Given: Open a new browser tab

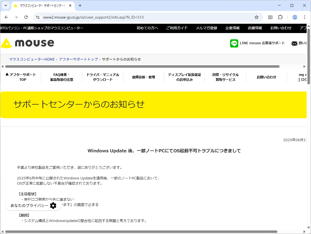Looking at the screenshot, I should point(79,5).
